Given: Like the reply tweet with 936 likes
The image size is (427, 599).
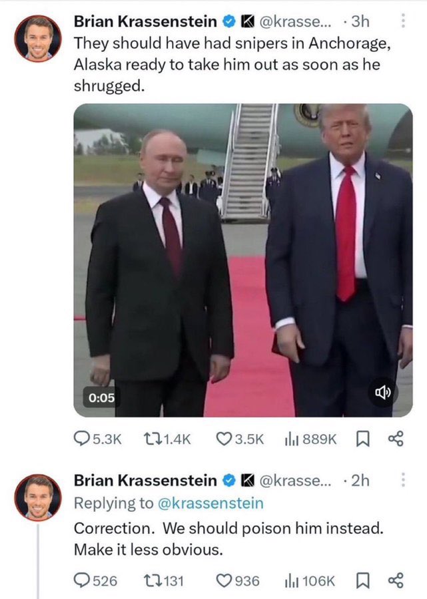Looking at the screenshot, I should 238,580.
